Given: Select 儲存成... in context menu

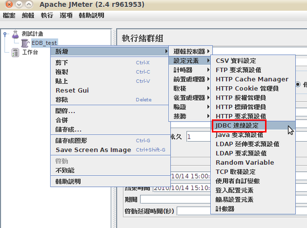Looking at the screenshot, I should (x=110, y=129).
